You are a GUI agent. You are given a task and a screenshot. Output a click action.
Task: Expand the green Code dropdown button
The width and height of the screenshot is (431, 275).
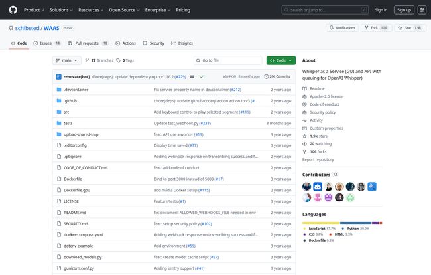tap(281, 60)
